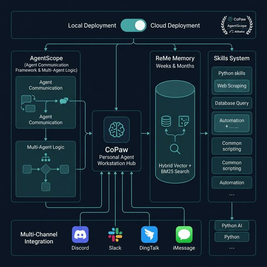Screen dimensions: 267x267
Task: Click the magnifying glass search icon
Action: (x=175, y=149)
